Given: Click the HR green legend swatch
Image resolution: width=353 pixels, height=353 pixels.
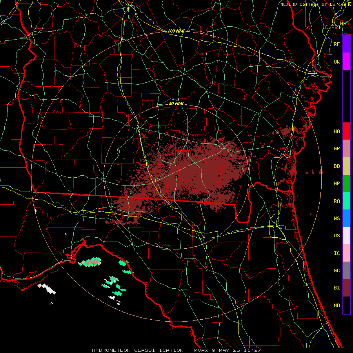Looking at the screenshot, I should (346, 184).
